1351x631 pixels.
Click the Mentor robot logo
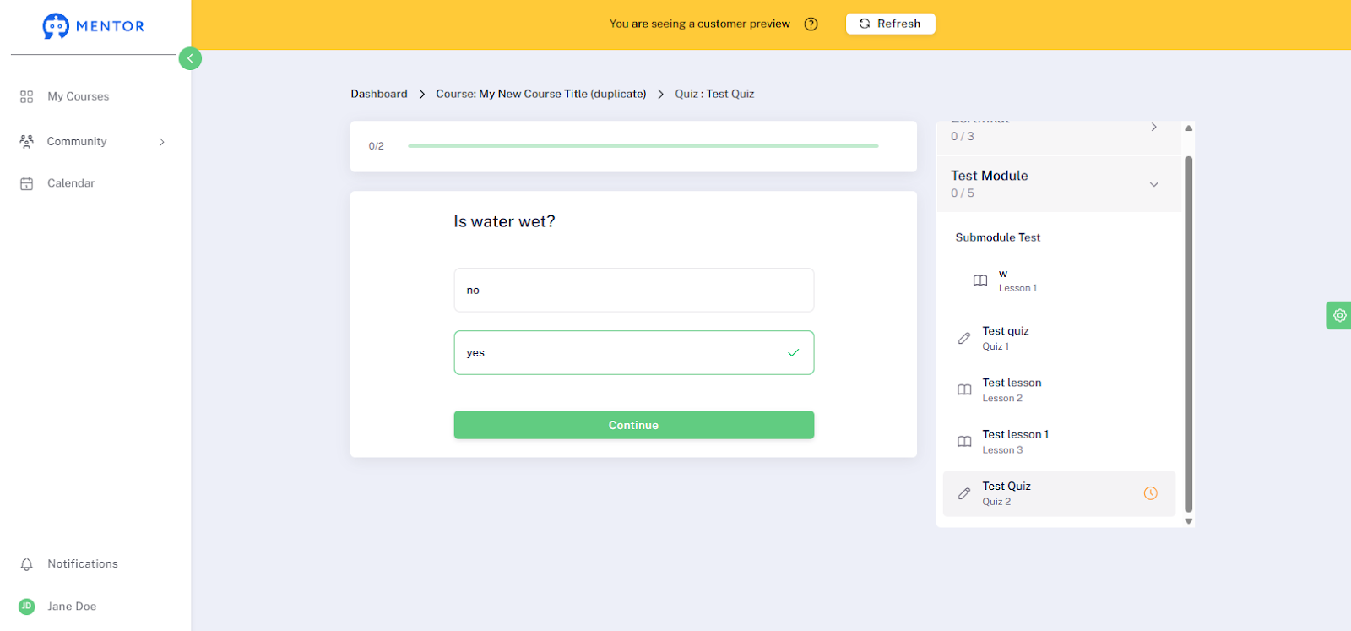56,26
